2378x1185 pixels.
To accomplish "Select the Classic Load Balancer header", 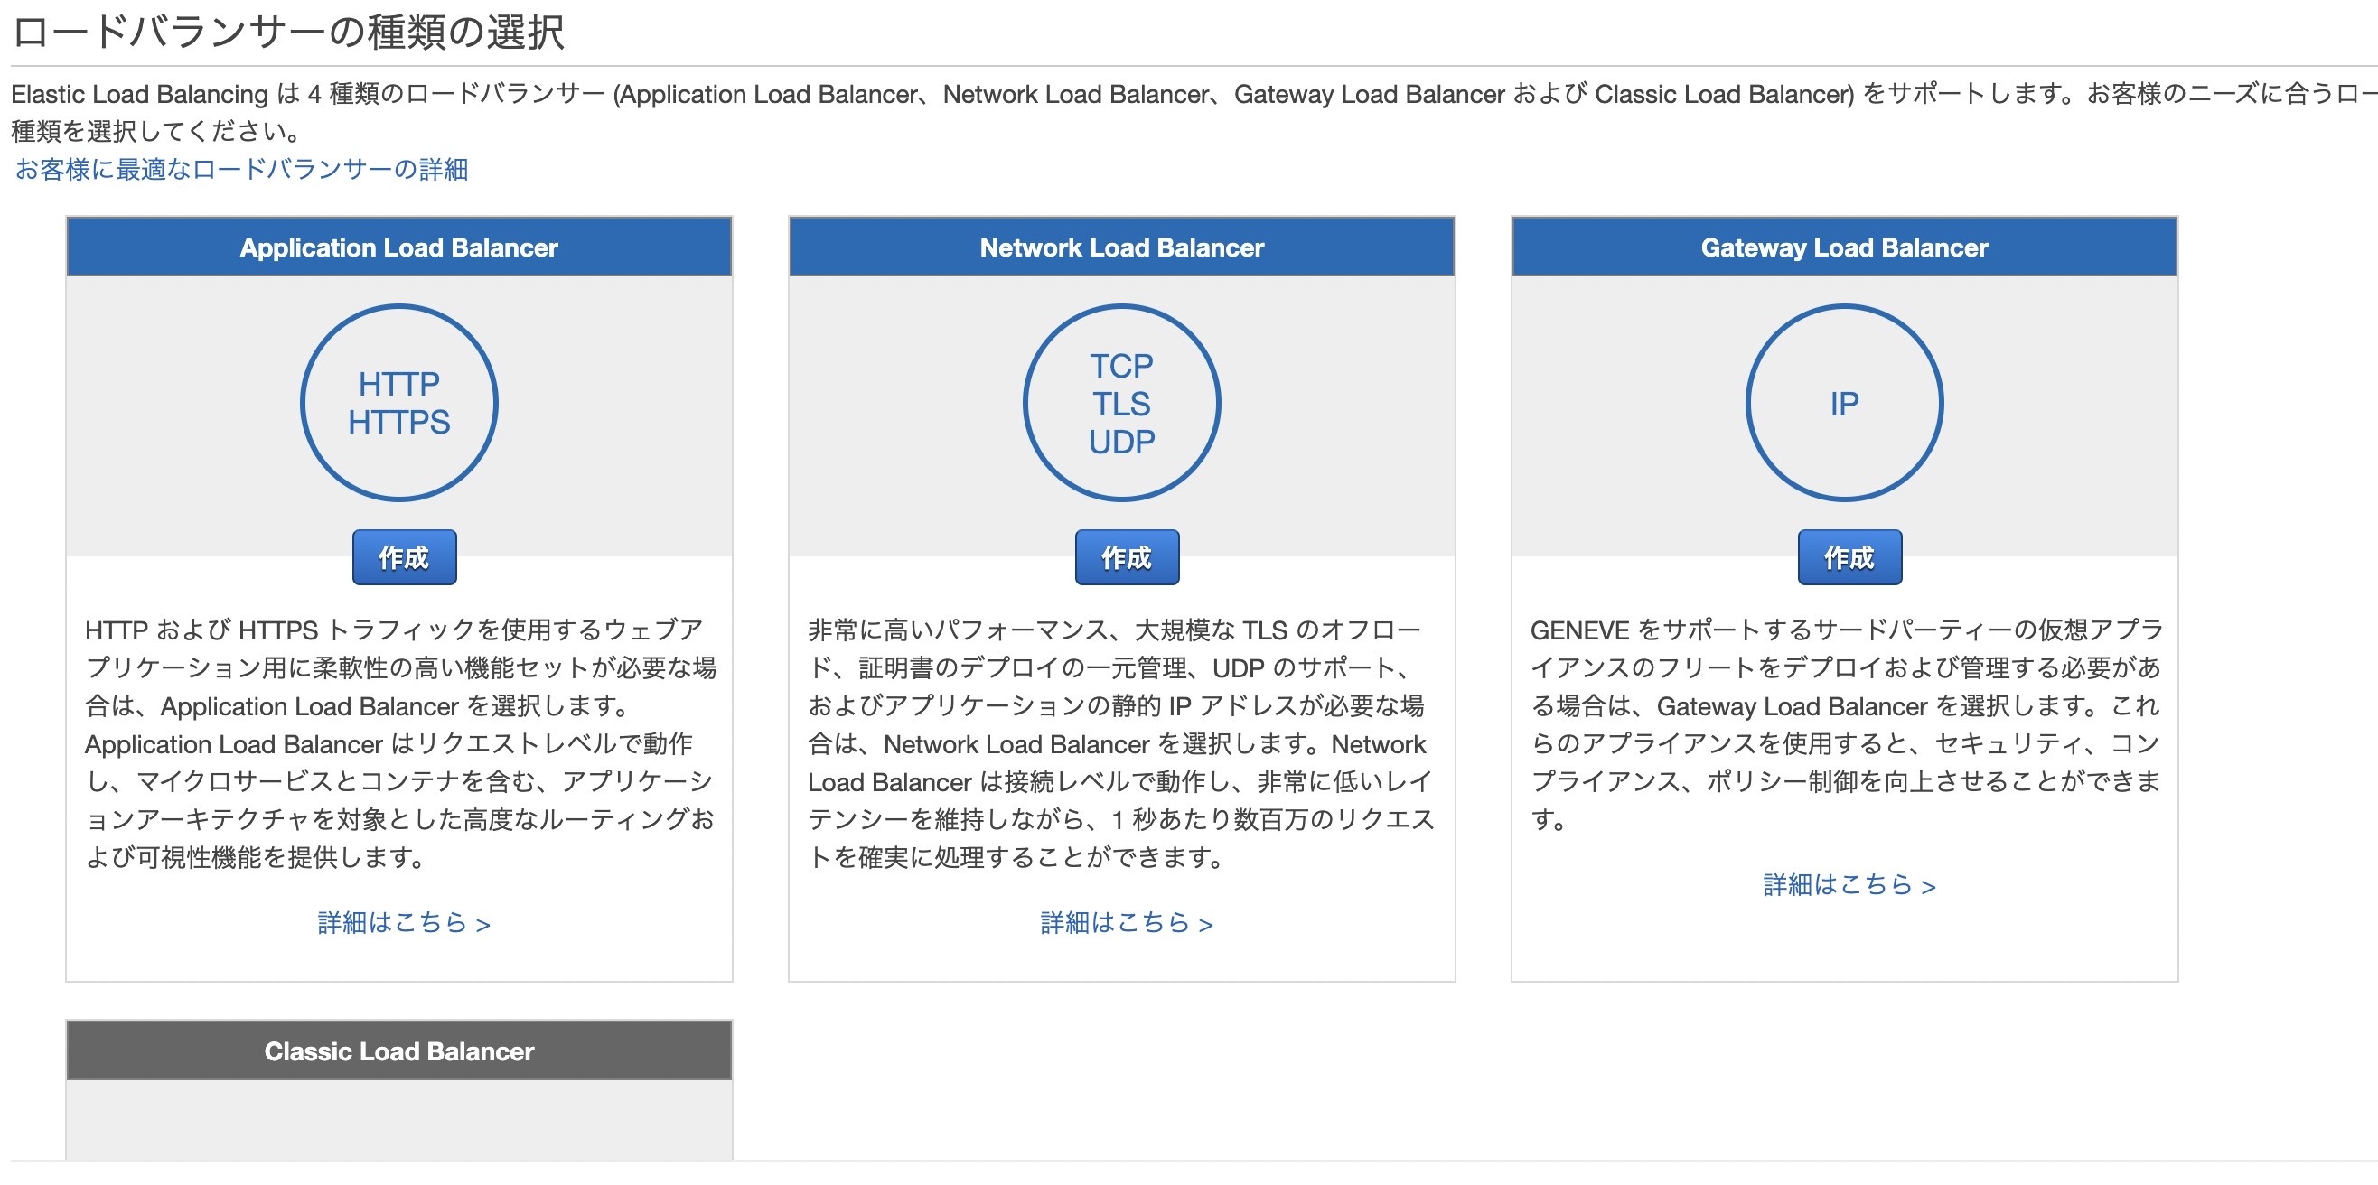I will (x=398, y=1050).
